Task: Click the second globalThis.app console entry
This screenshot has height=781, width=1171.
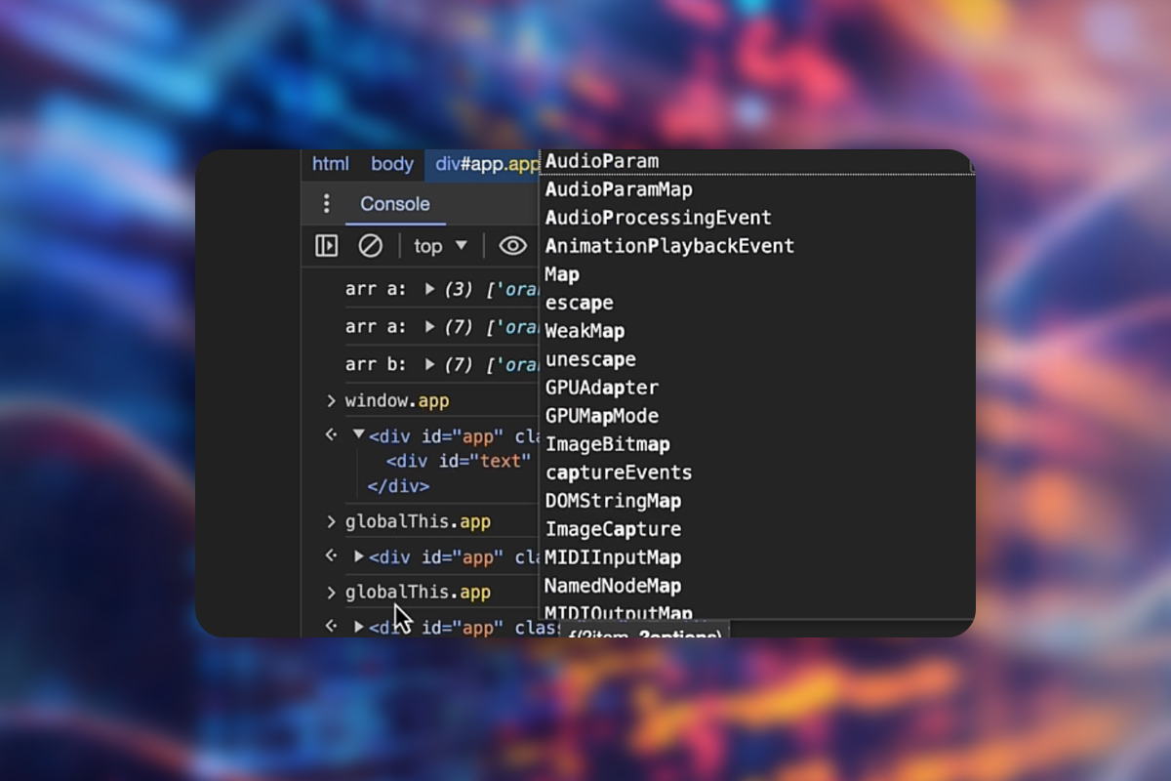Action: coord(418,593)
